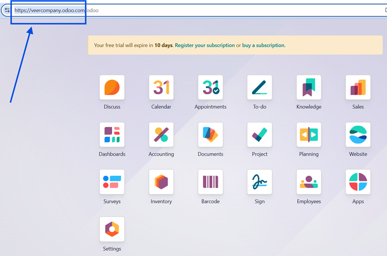Launch the Documents app icon
The height and width of the screenshot is (256, 387).
click(210, 135)
